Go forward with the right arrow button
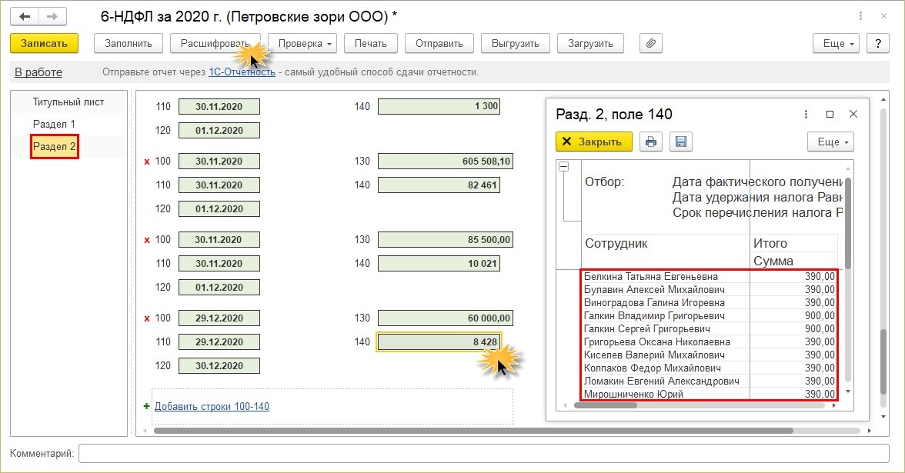The image size is (905, 473). click(x=52, y=17)
